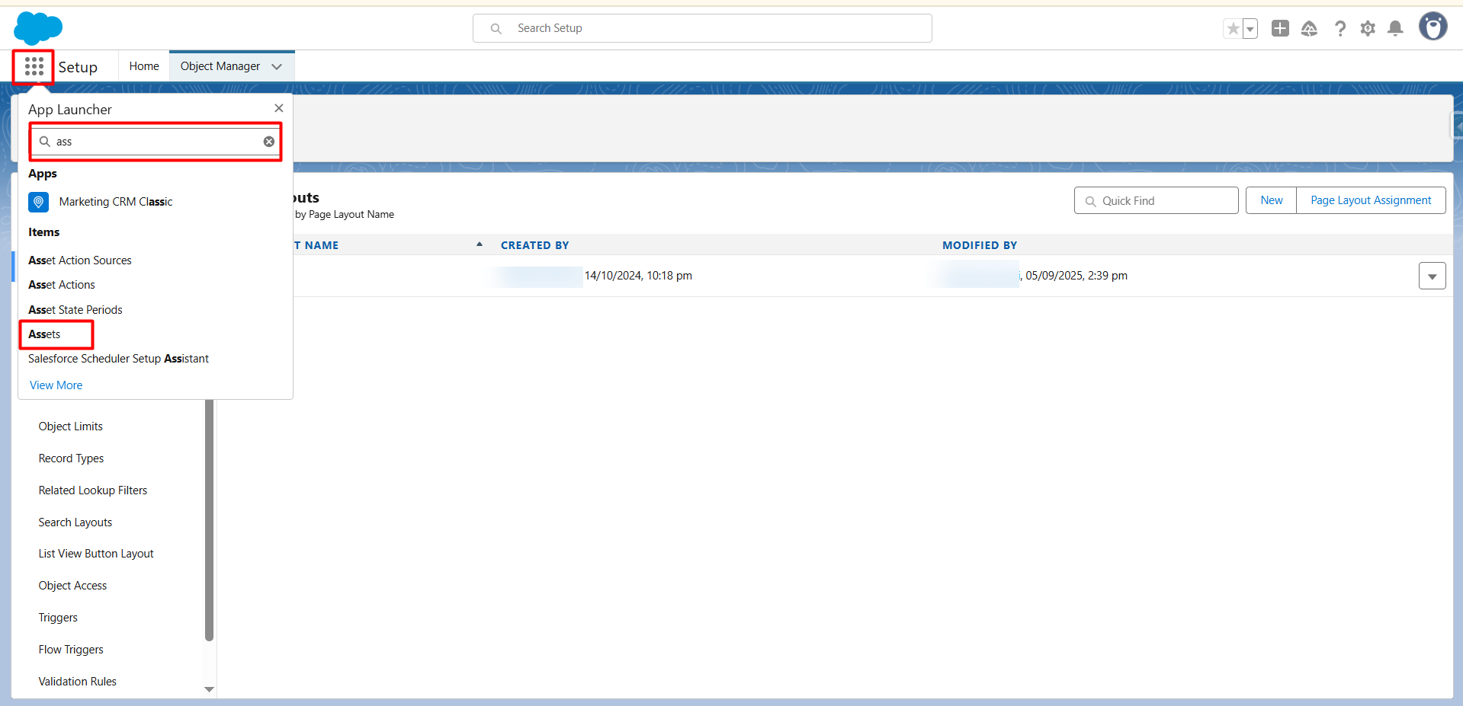Open the user profile avatar
Viewport: 1463px width, 706px height.
pyautogui.click(x=1433, y=27)
